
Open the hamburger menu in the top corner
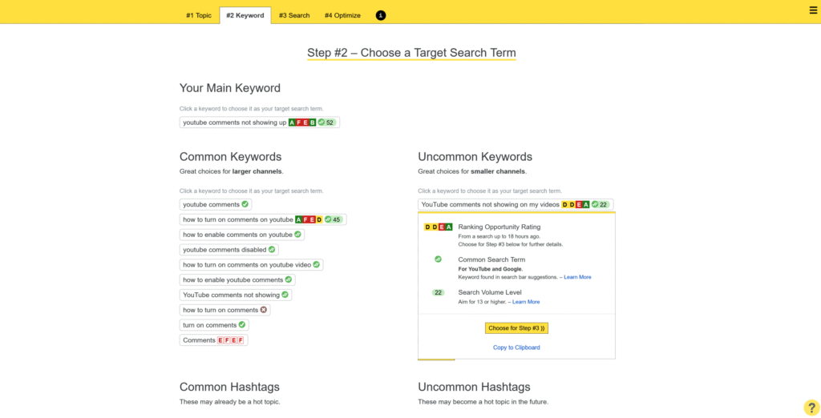pyautogui.click(x=813, y=10)
